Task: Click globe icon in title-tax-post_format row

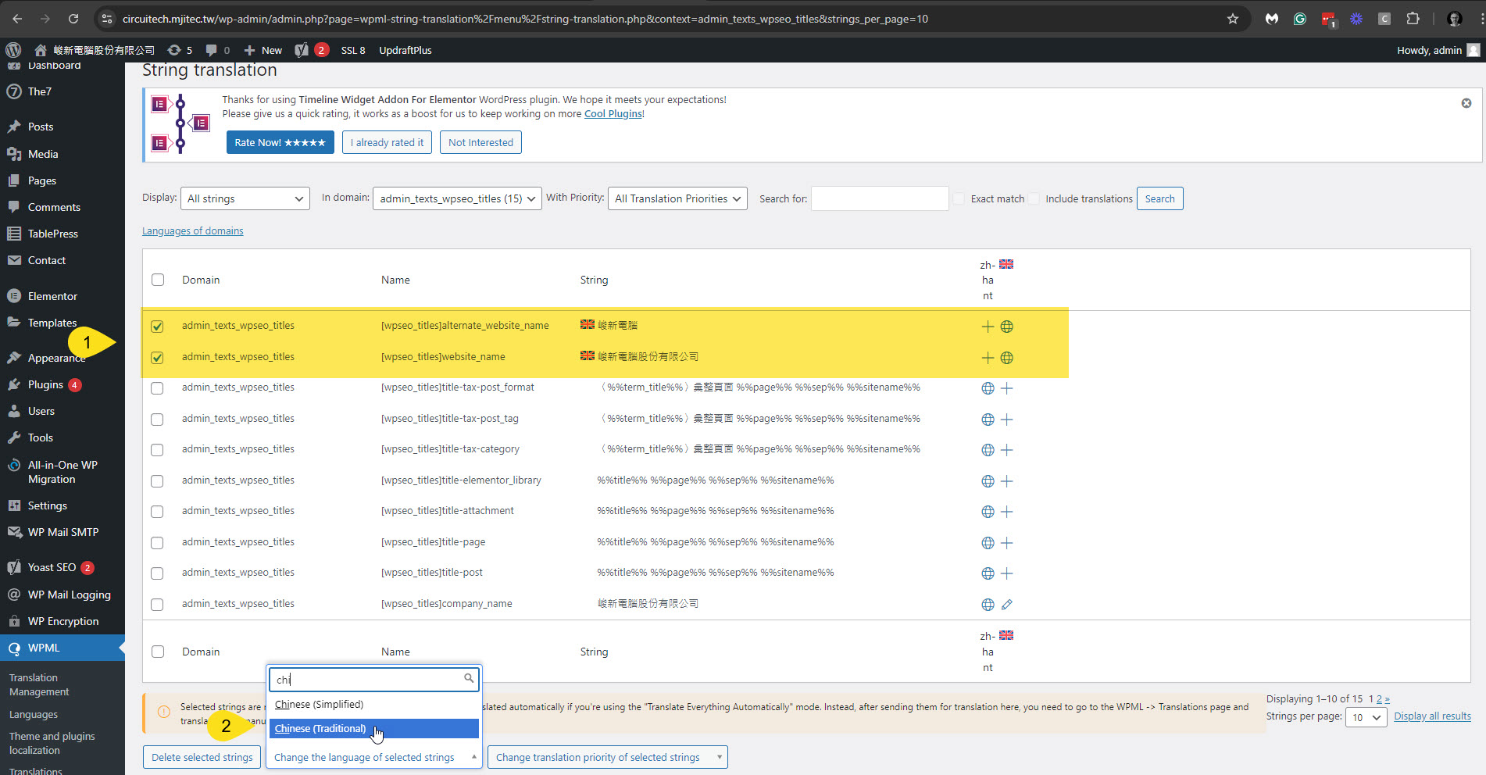Action: (x=988, y=388)
